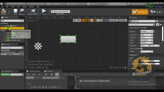Screen dimensions: 164x92
Task: Open details view options eye icon
Action: coord(161,25)
